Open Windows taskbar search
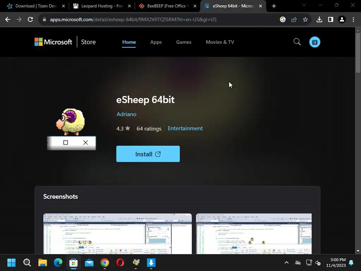 27,263
